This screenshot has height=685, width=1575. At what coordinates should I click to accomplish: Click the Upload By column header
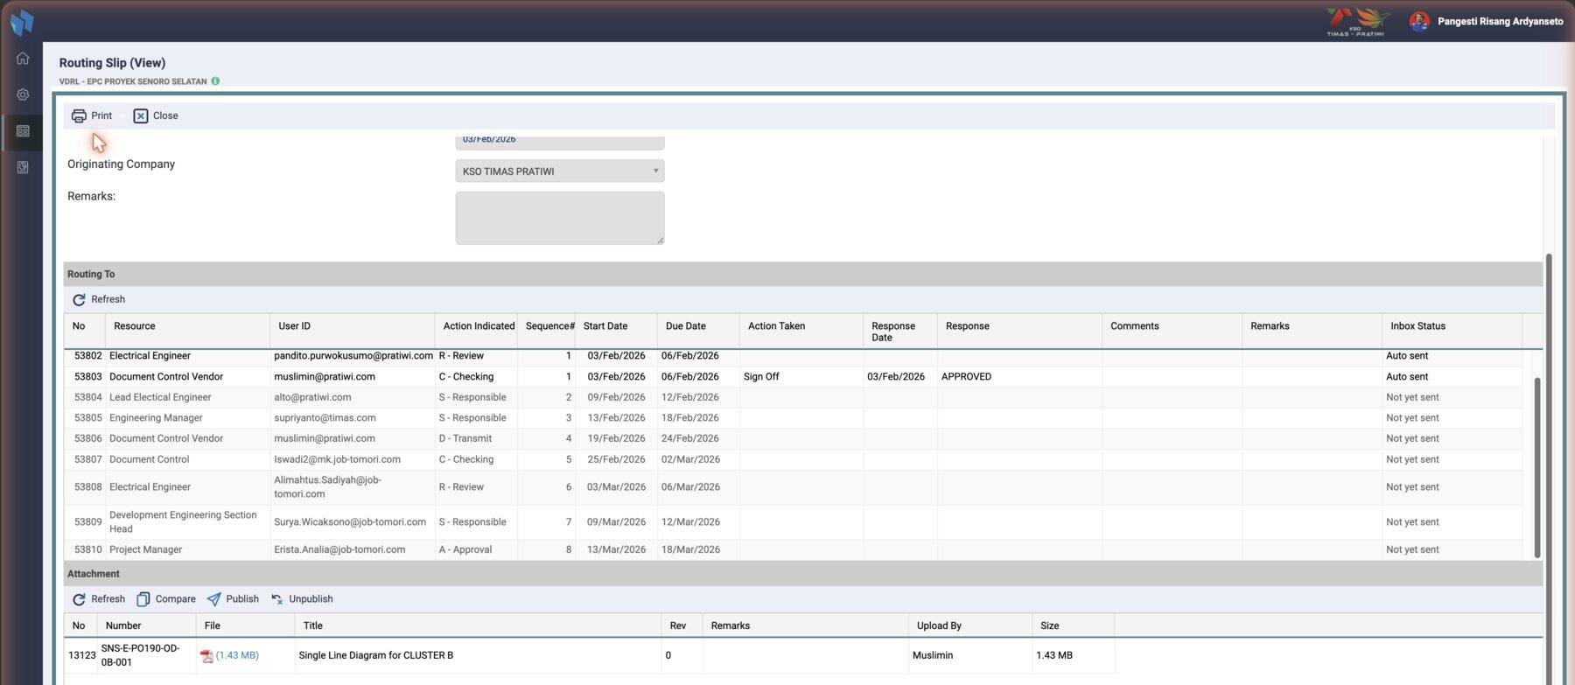click(x=970, y=626)
